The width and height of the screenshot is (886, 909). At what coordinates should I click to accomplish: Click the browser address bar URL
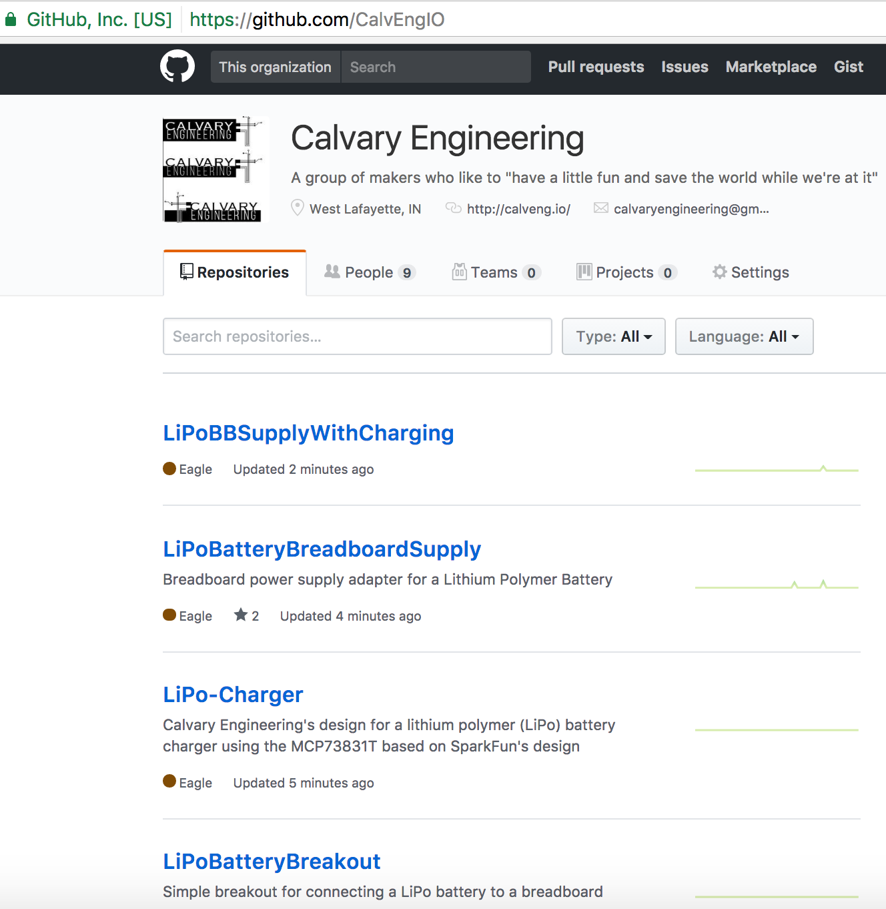[317, 19]
